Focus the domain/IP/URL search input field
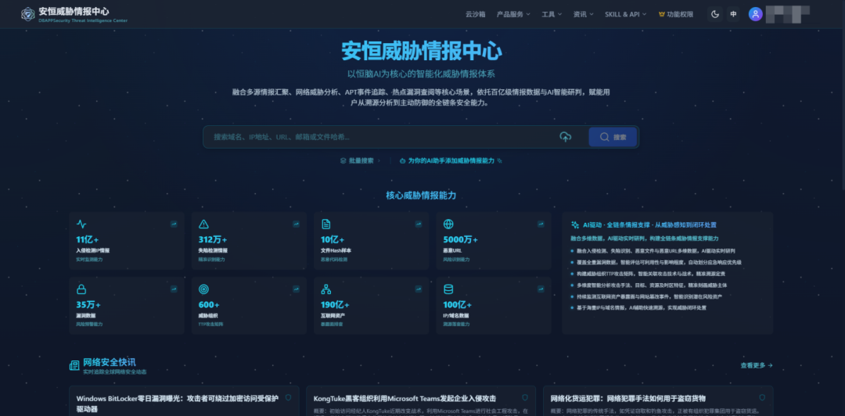This screenshot has width=845, height=416. 380,137
